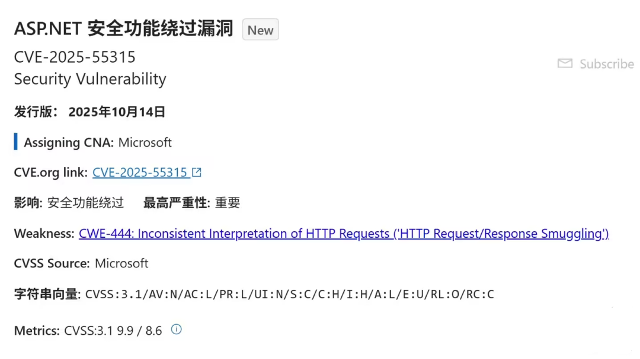The height and width of the screenshot is (359, 640).
Task: Click the Security Vulnerability subtitle
Action: pos(90,79)
